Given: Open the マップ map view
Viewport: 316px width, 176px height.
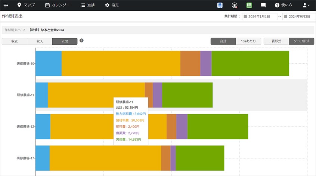Looking at the screenshot, I should coord(26,5).
